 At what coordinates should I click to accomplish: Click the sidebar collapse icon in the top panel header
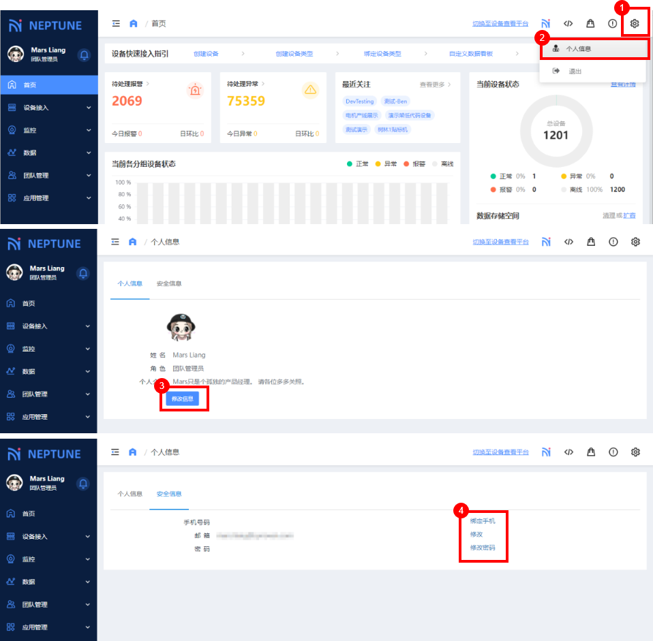pos(116,24)
